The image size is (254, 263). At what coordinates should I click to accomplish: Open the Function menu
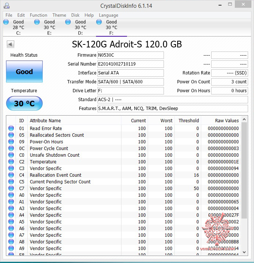pyautogui.click(x=38, y=15)
